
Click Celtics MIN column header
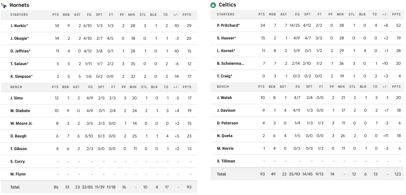[x=340, y=14]
